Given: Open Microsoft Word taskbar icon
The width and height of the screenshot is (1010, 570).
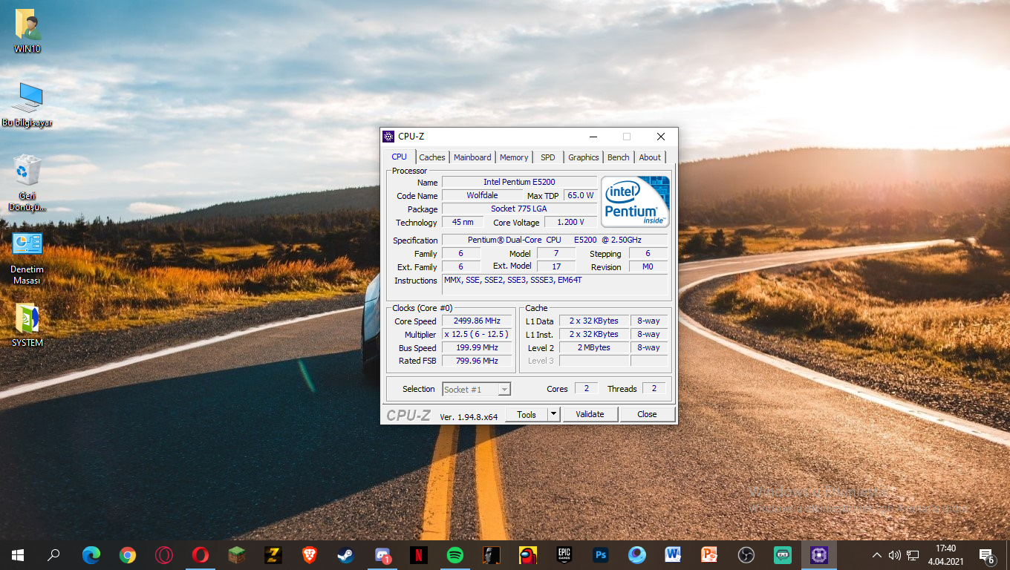Looking at the screenshot, I should point(674,555).
